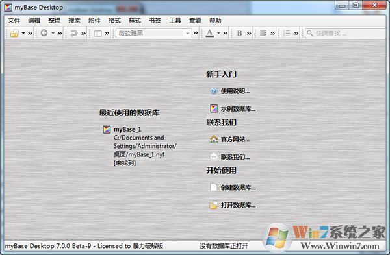The image size is (390, 255).
Task: Click the house icon beside 官方网站
Action: click(214, 139)
